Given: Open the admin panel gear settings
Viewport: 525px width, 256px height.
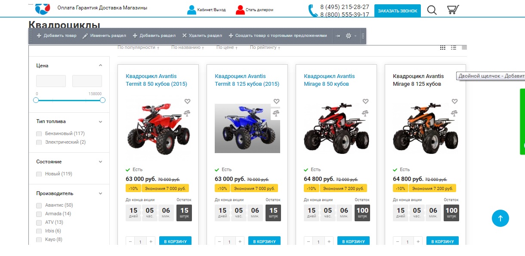Looking at the screenshot, I should [x=349, y=36].
